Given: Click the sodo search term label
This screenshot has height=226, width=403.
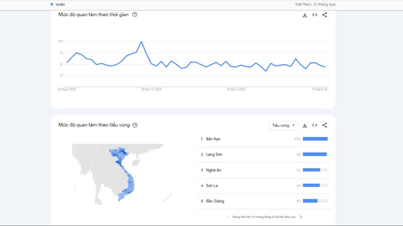Looking at the screenshot, I should [x=60, y=5].
